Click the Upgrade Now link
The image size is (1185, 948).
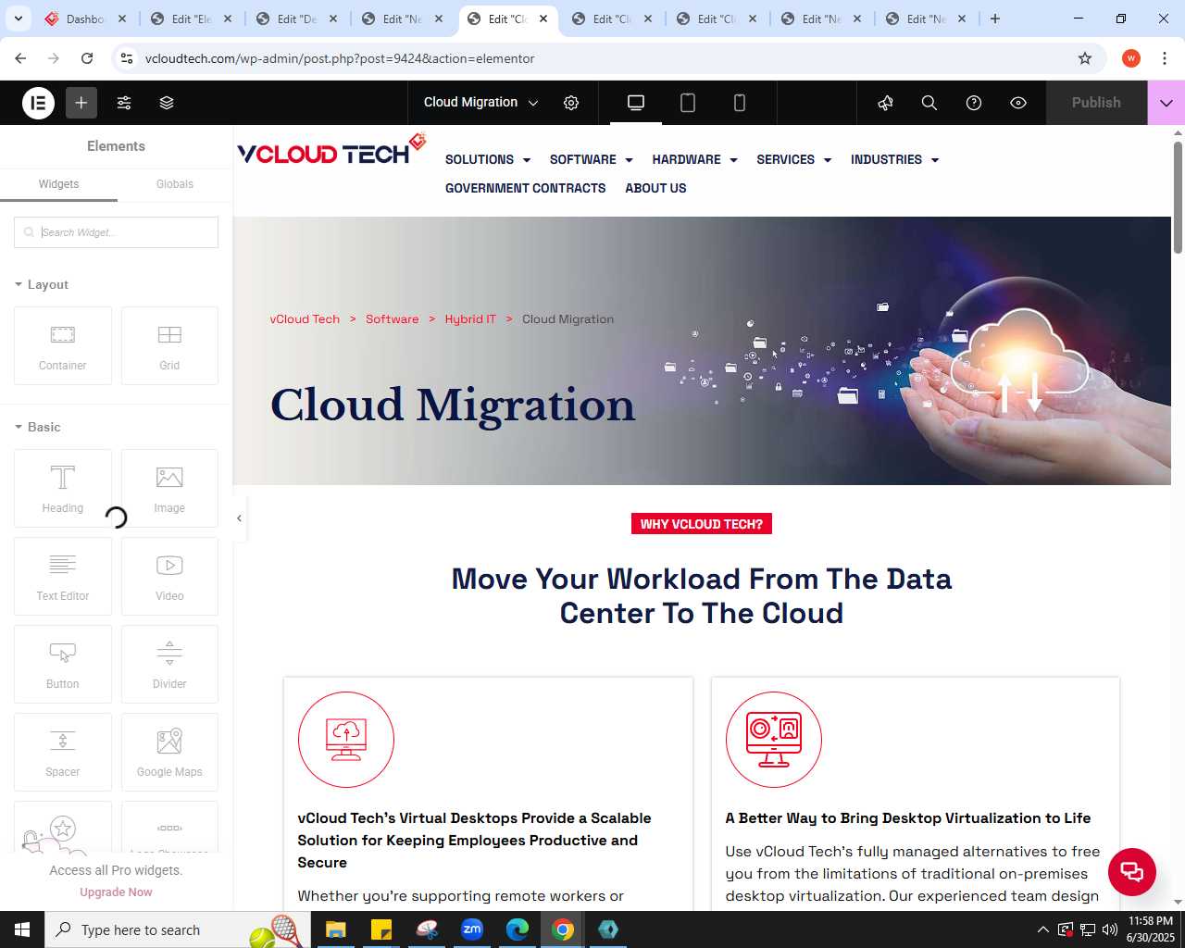116,892
